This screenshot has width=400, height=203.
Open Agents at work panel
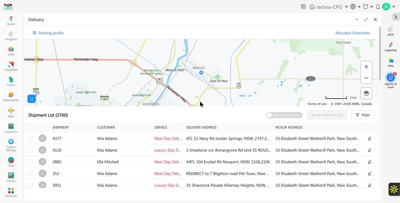point(391,80)
